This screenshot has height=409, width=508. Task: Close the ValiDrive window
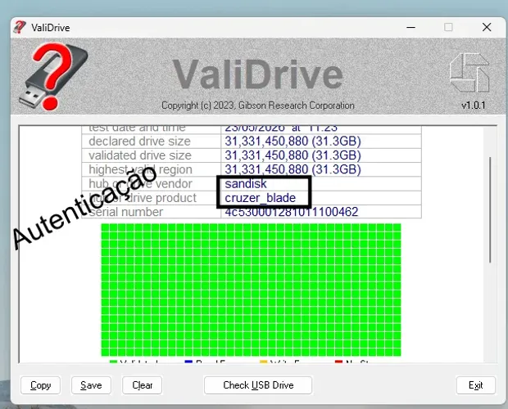[x=487, y=27]
